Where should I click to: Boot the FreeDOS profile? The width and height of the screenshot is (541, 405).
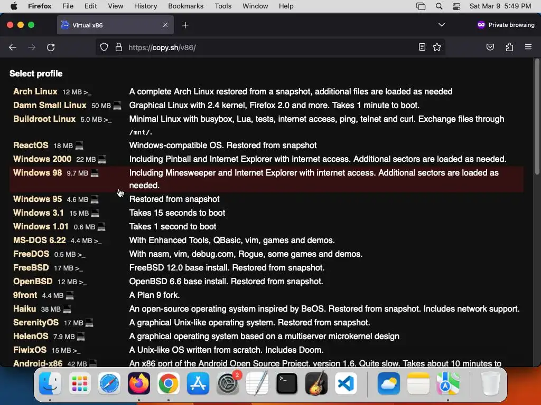(x=31, y=254)
